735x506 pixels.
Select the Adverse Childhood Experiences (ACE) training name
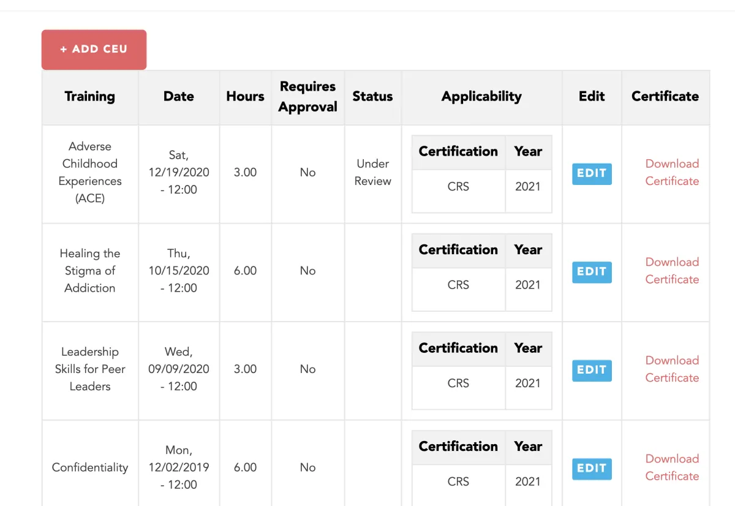pyautogui.click(x=90, y=172)
